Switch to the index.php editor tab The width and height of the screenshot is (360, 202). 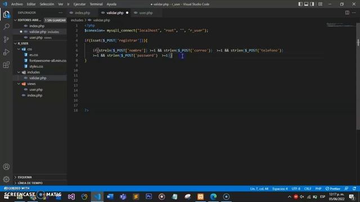[82, 13]
